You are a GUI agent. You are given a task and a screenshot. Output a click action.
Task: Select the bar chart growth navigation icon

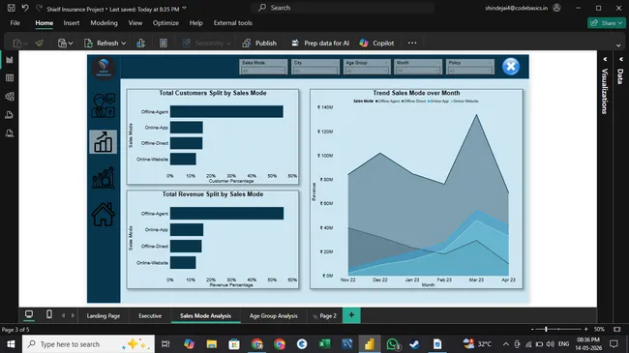pyautogui.click(x=104, y=141)
